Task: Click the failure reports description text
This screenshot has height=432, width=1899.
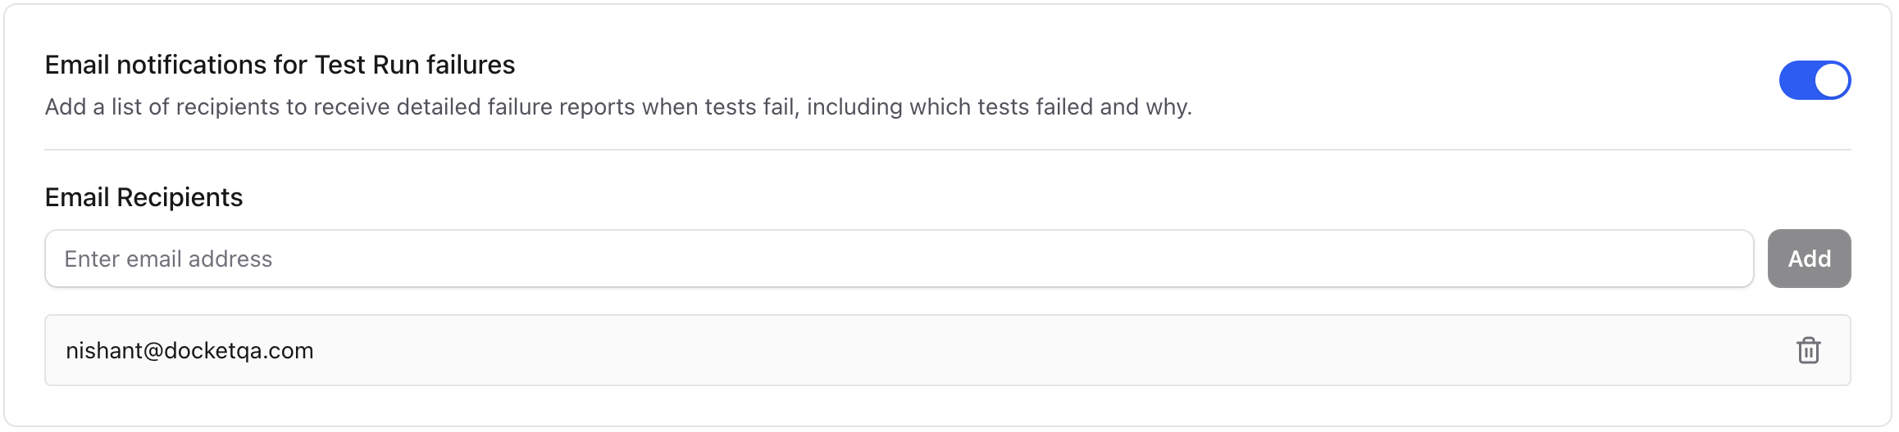Action: point(618,107)
